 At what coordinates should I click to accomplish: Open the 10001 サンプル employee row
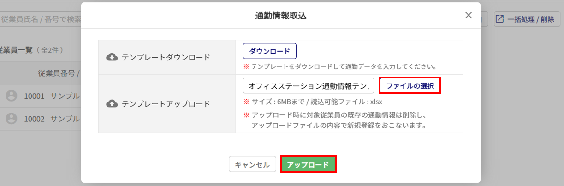(41, 96)
